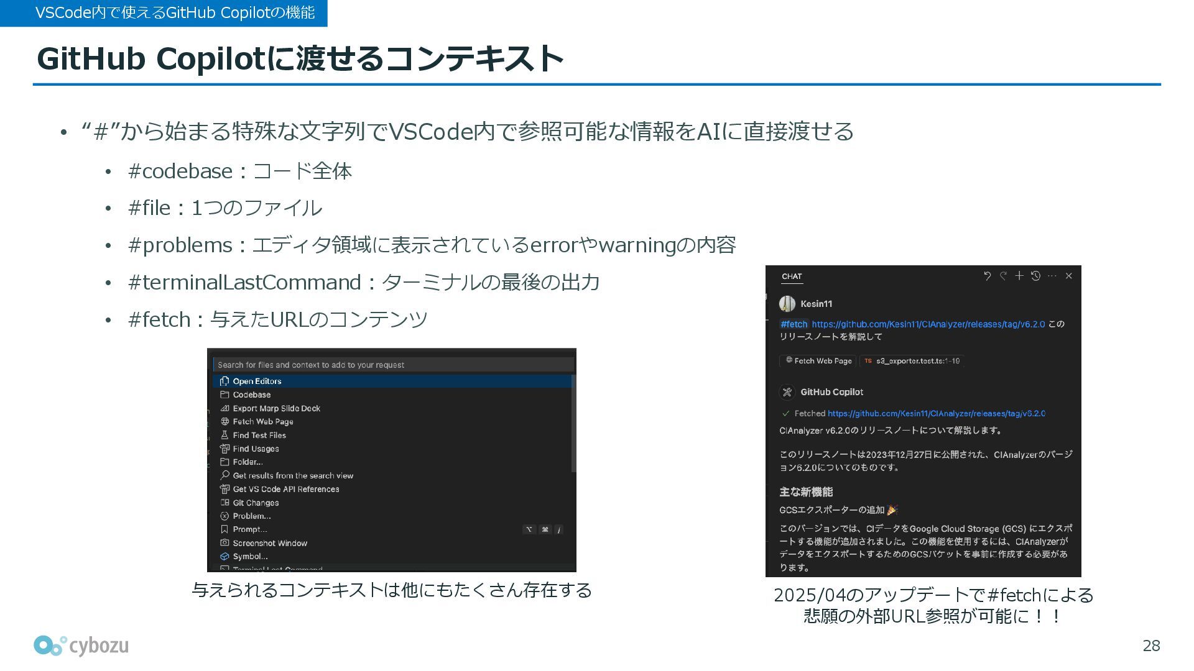Viewport: 1194px width, 671px height.
Task: Click the caption '悲願の外部URL参照が可能に！！'
Action: coord(933,617)
